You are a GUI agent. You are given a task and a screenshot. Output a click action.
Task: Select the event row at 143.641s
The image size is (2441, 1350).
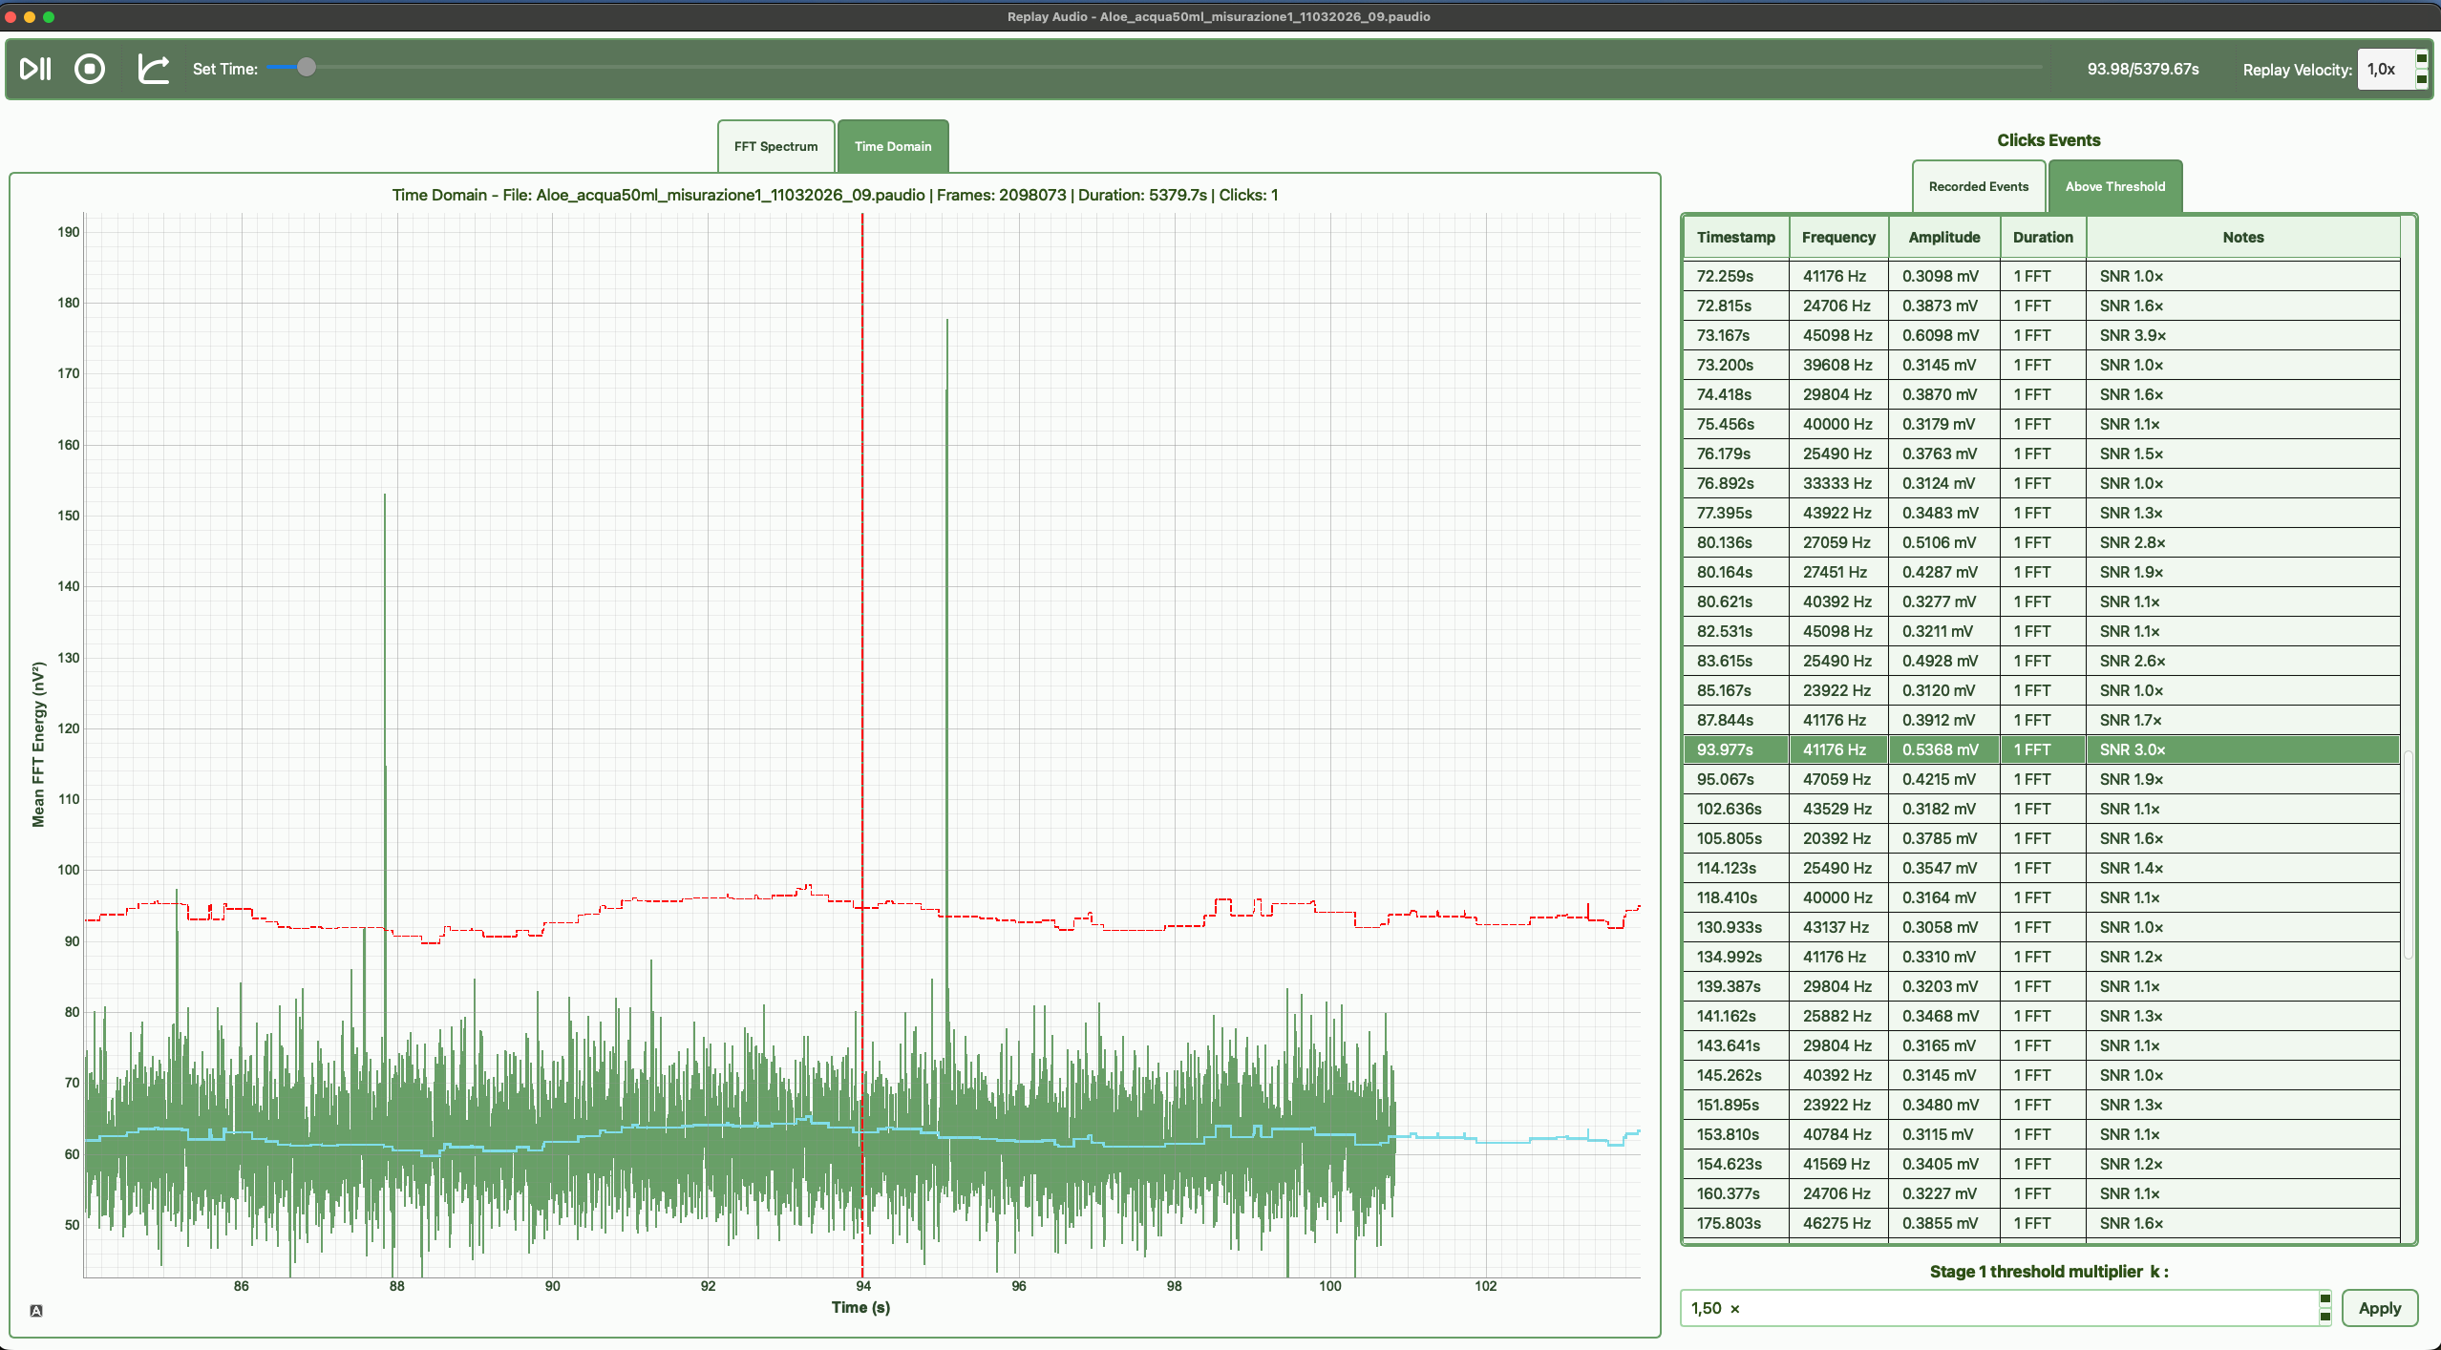pos(2041,1045)
